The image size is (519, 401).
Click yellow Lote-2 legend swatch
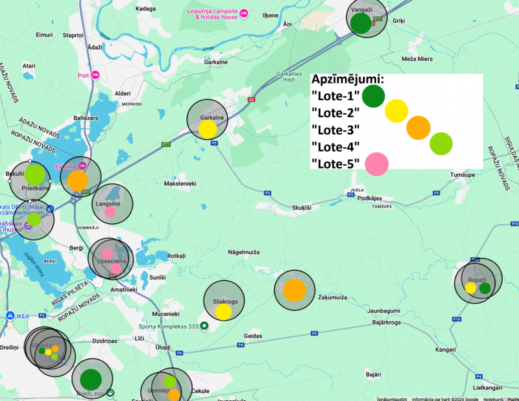396,111
